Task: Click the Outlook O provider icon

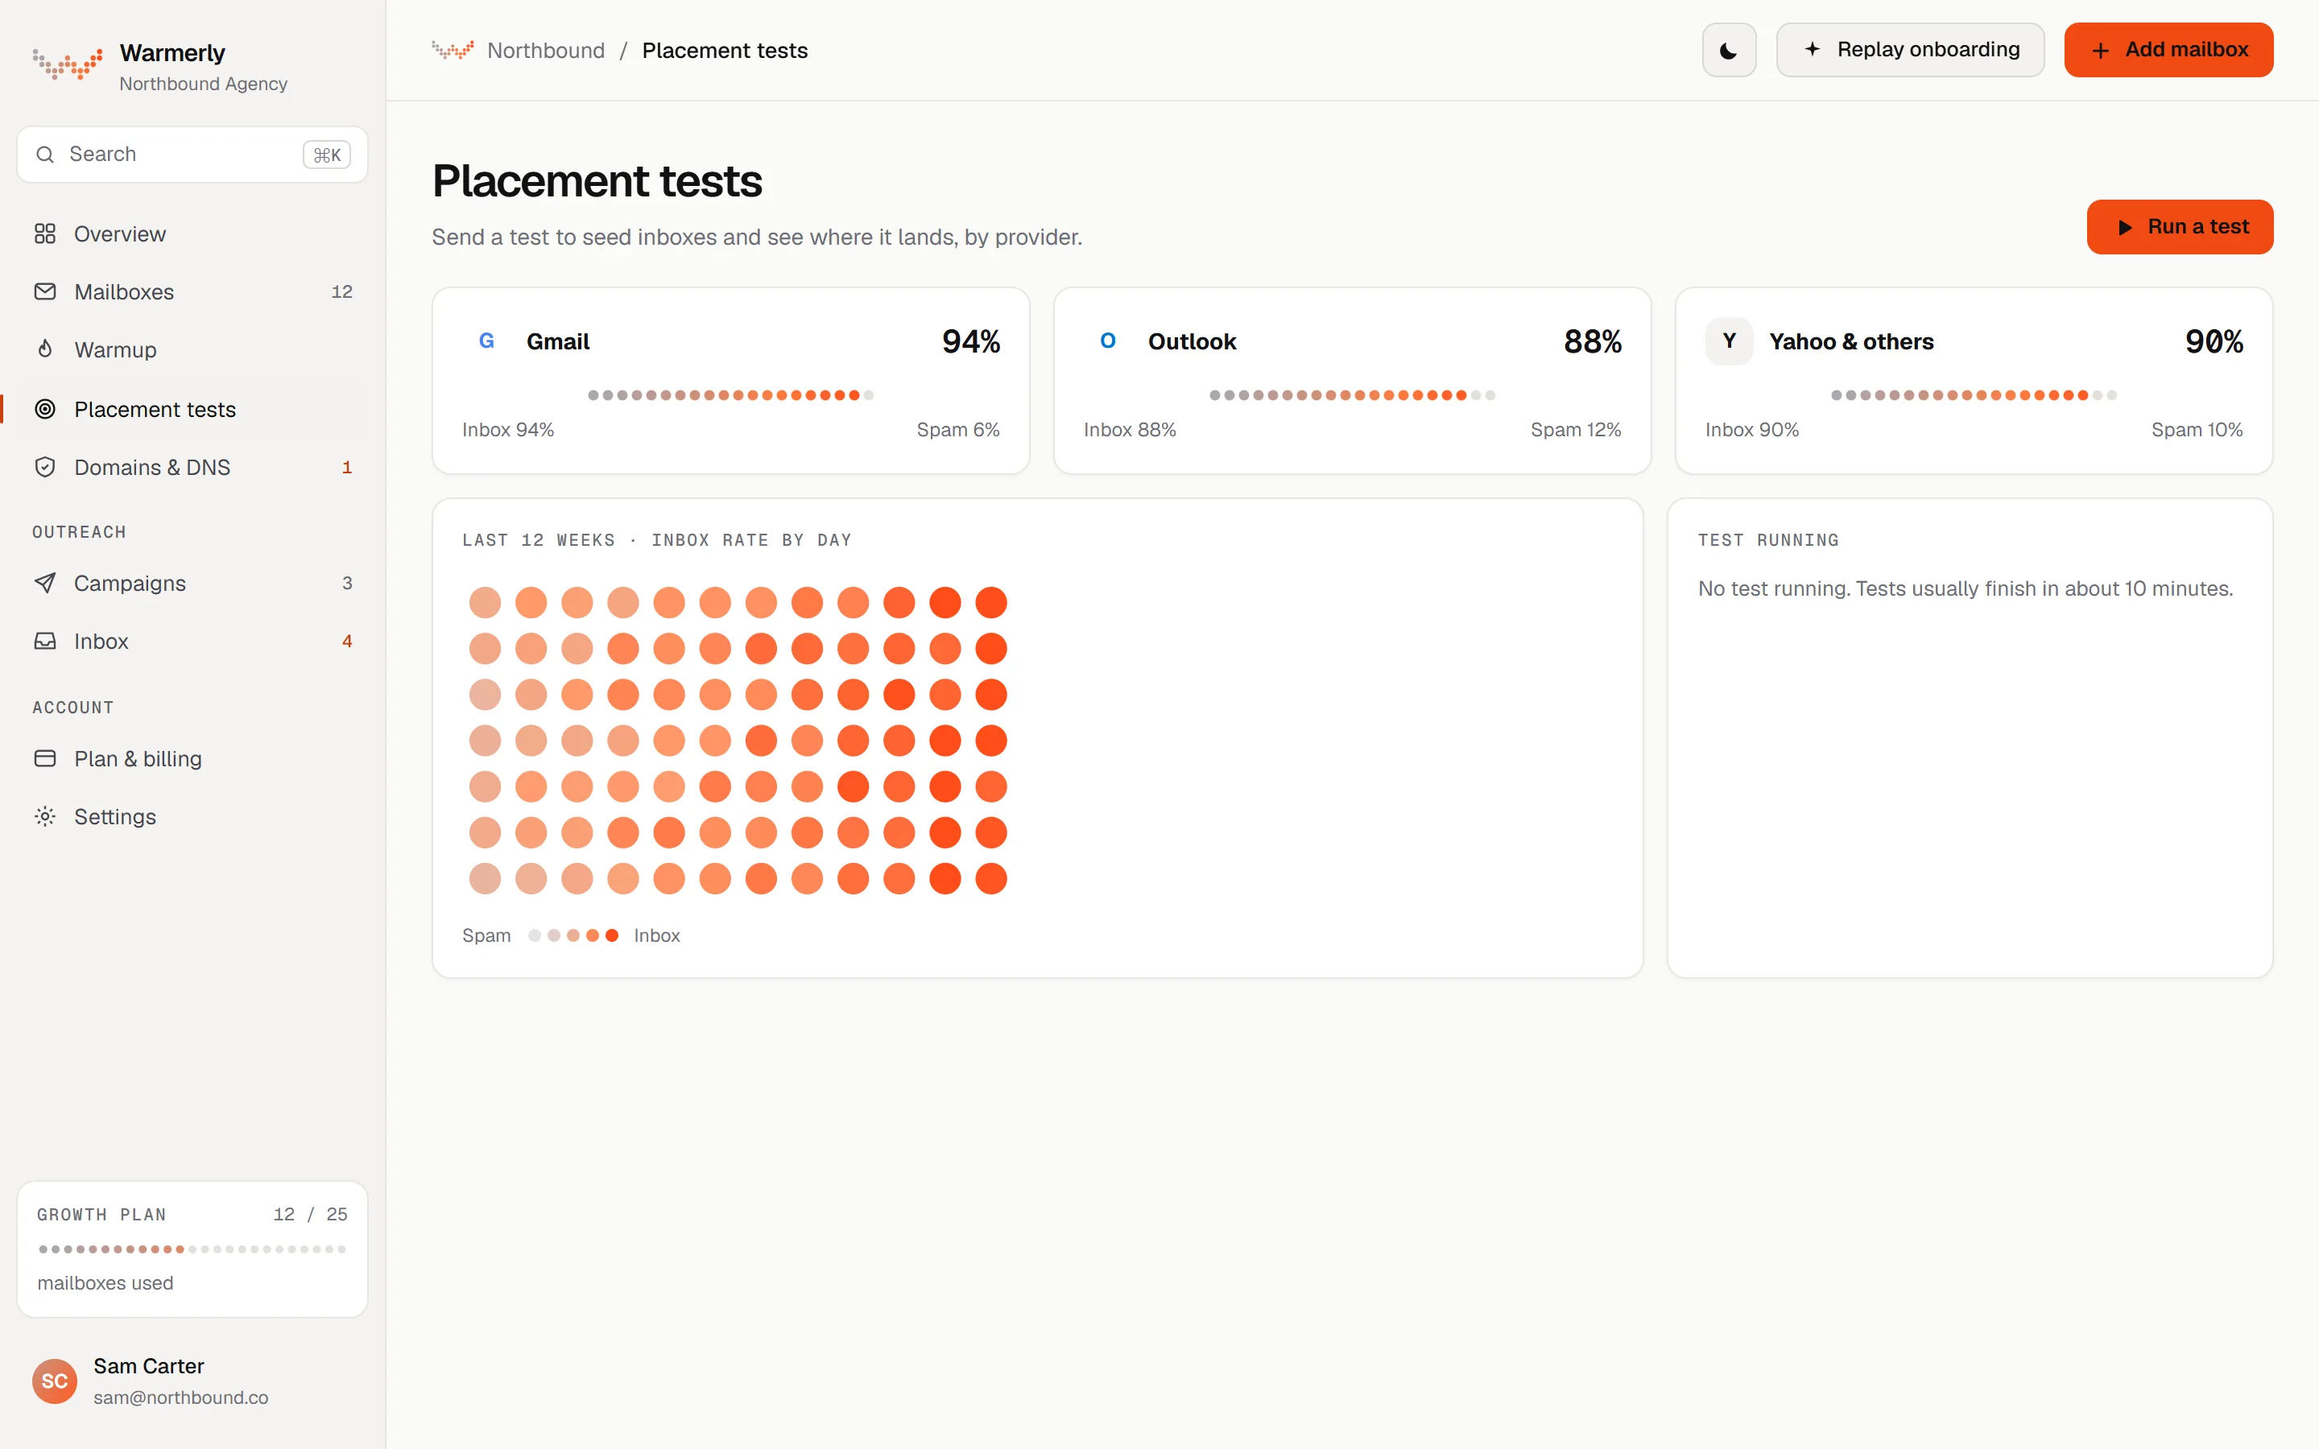Action: tap(1108, 341)
